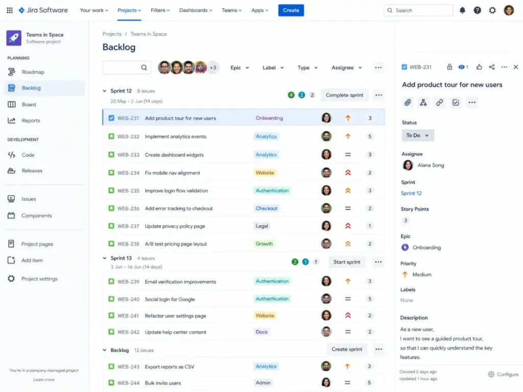Open the filter bar more options ellipsis

[378, 68]
